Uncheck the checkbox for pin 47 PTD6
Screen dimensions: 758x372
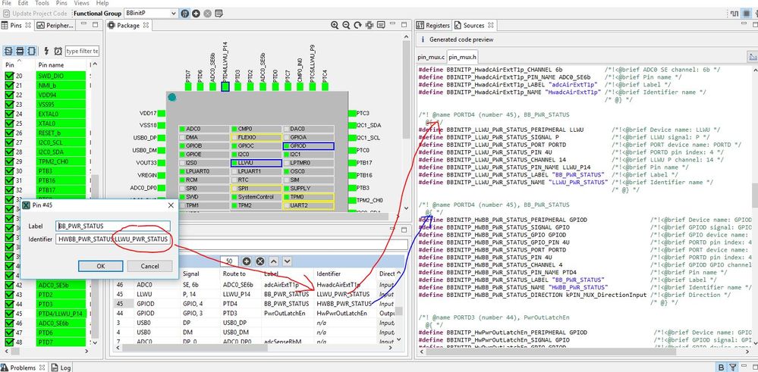coord(8,333)
